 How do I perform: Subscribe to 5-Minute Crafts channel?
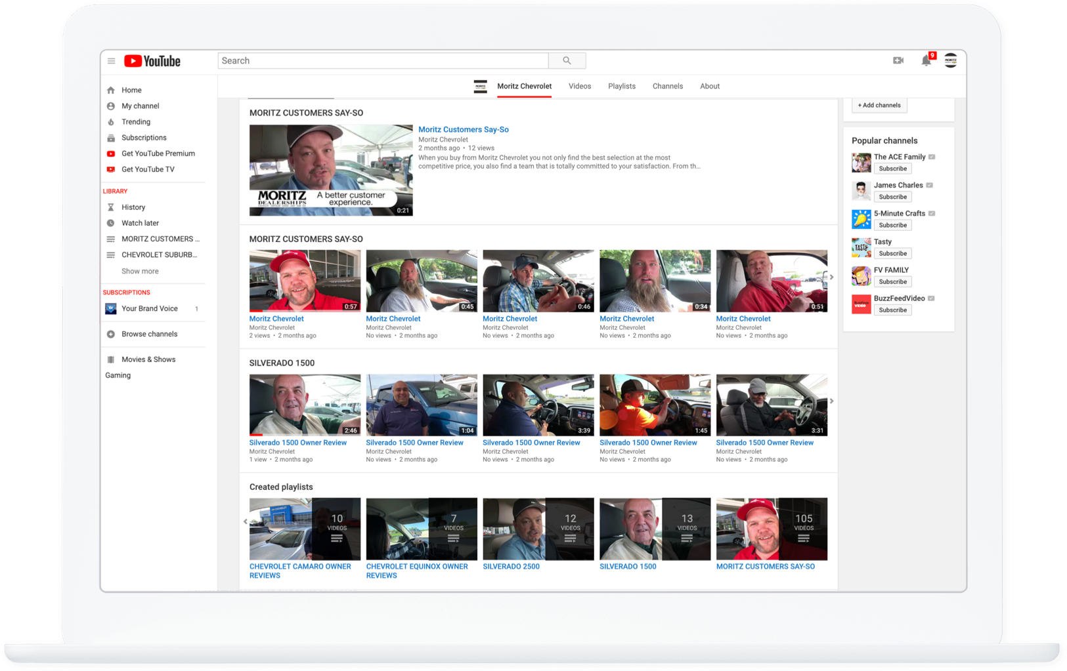pos(892,224)
